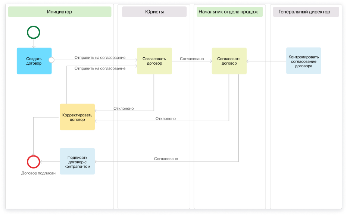Click 'Согласовано' label between the approval blocks
The height and width of the screenshot is (215, 347).
pos(192,59)
